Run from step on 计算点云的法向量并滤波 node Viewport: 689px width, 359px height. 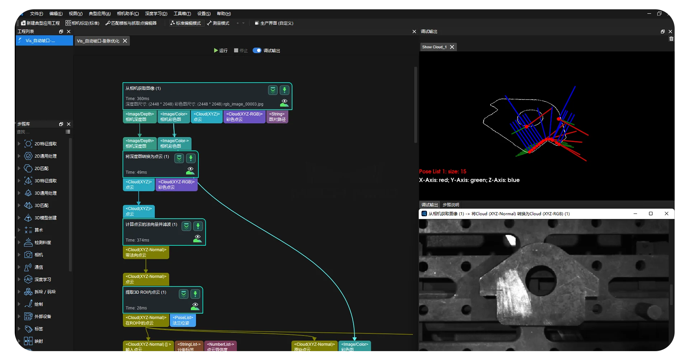[186, 226]
